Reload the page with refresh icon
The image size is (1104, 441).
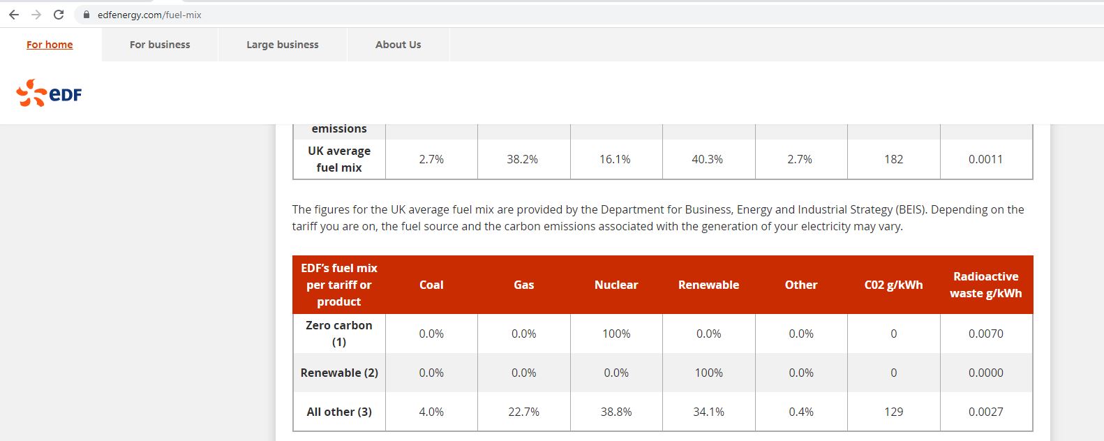(x=59, y=15)
